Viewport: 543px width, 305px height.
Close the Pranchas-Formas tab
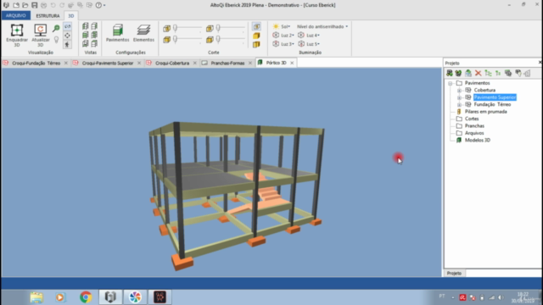click(x=250, y=63)
